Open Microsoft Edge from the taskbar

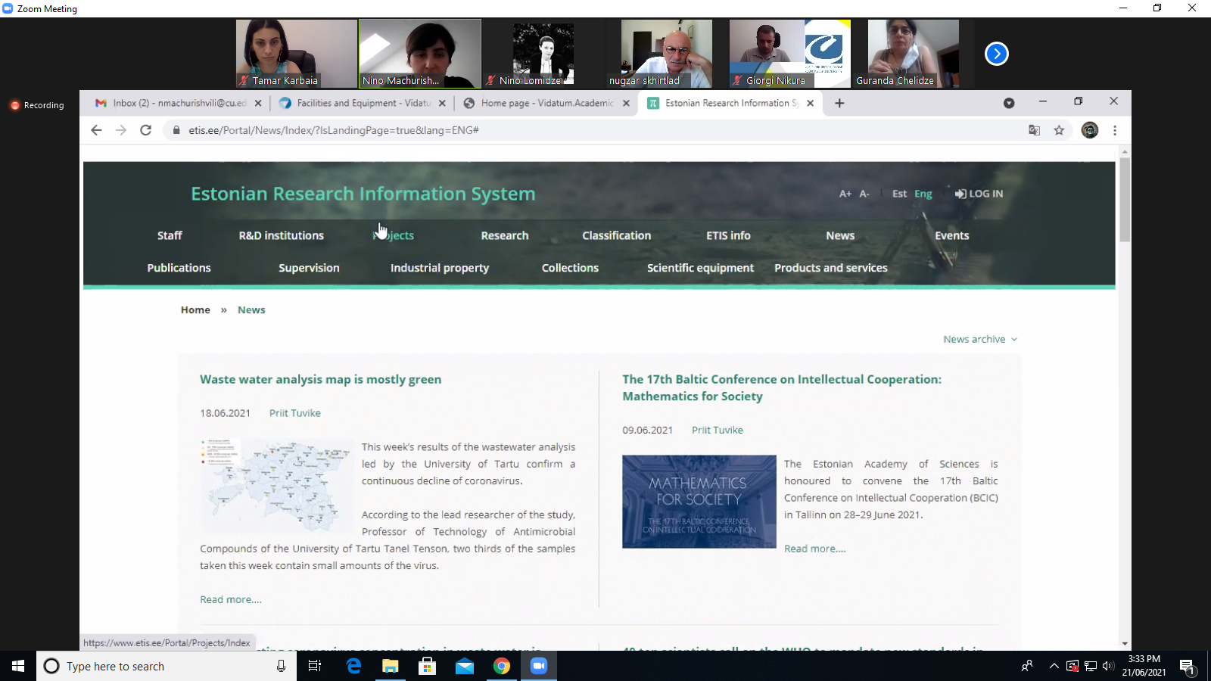click(353, 666)
